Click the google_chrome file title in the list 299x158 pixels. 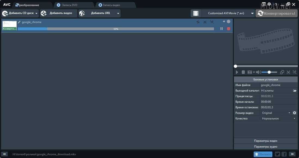(x=32, y=22)
